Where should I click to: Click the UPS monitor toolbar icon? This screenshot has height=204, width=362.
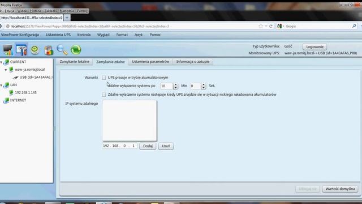point(7,50)
